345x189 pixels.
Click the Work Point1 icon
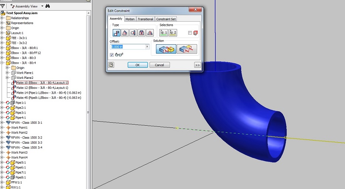[x=8, y=127]
